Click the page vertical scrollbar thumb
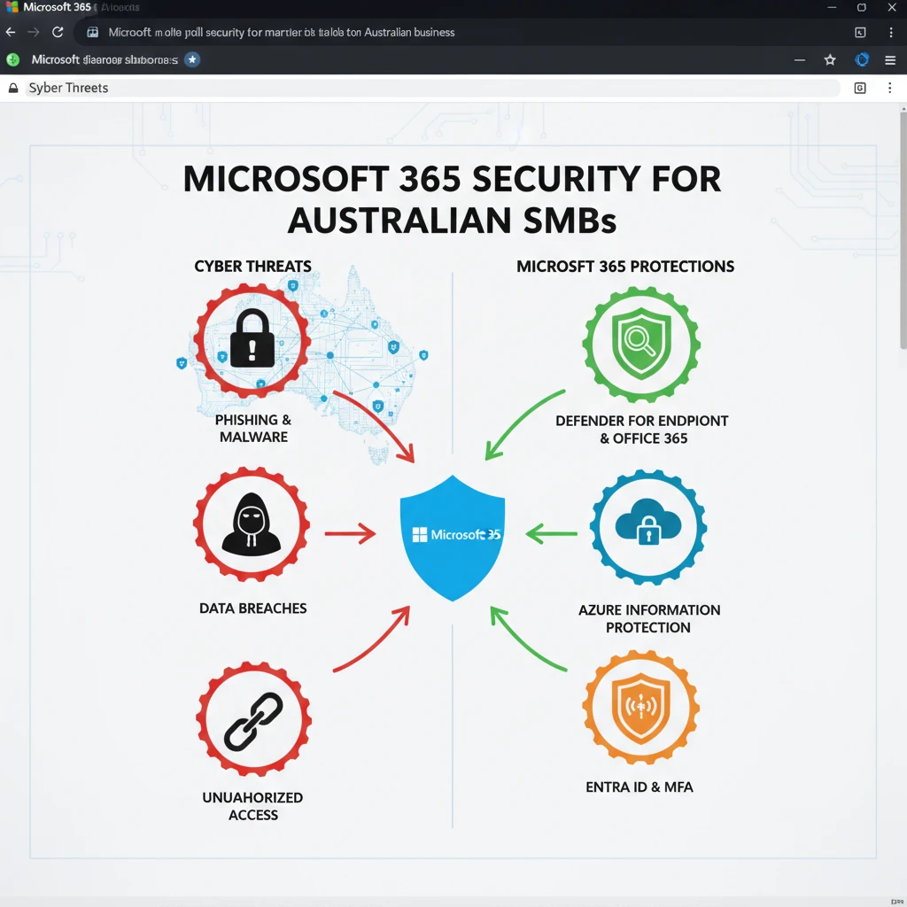This screenshot has height=907, width=907. pyautogui.click(x=903, y=230)
